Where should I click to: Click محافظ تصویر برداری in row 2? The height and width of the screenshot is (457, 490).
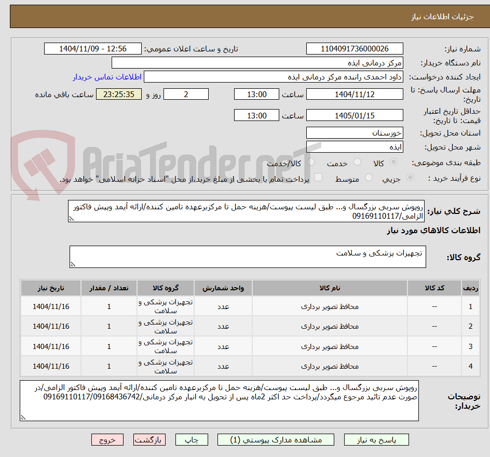point(330,326)
